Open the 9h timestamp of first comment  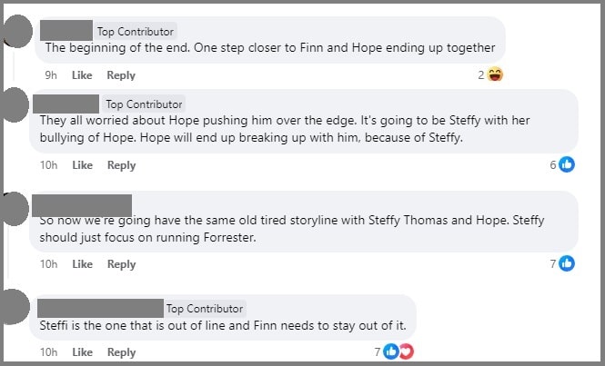click(50, 75)
